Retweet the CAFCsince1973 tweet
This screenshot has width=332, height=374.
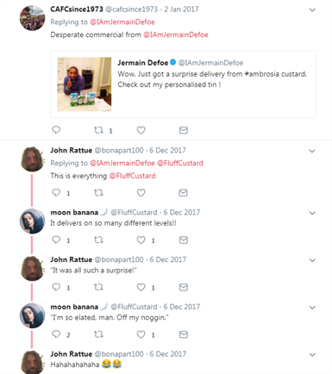(x=98, y=130)
